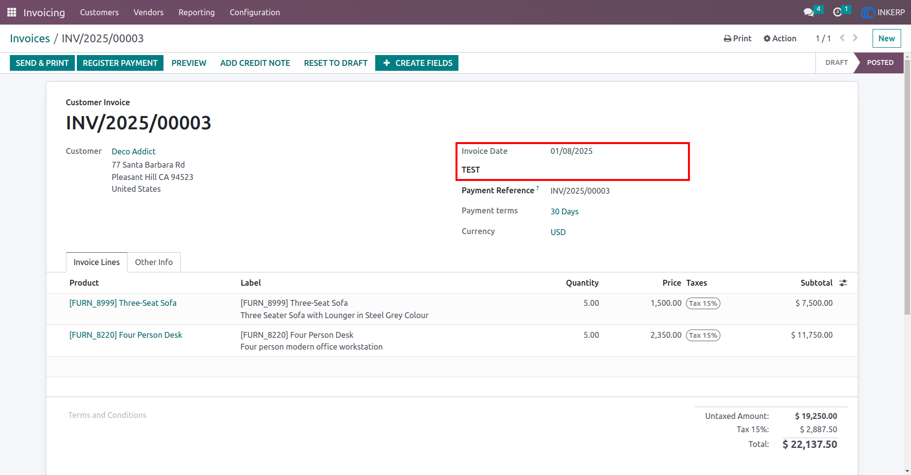Open column settings icon beside Subtotal

843,283
